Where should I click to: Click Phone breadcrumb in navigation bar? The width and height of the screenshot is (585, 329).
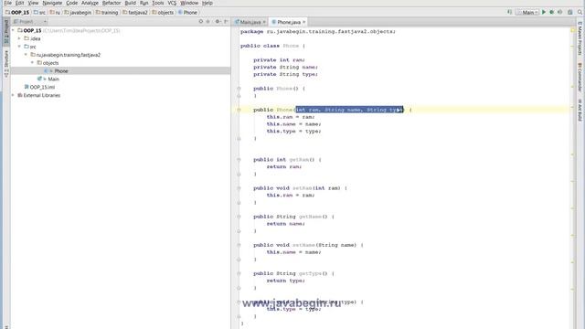point(187,12)
